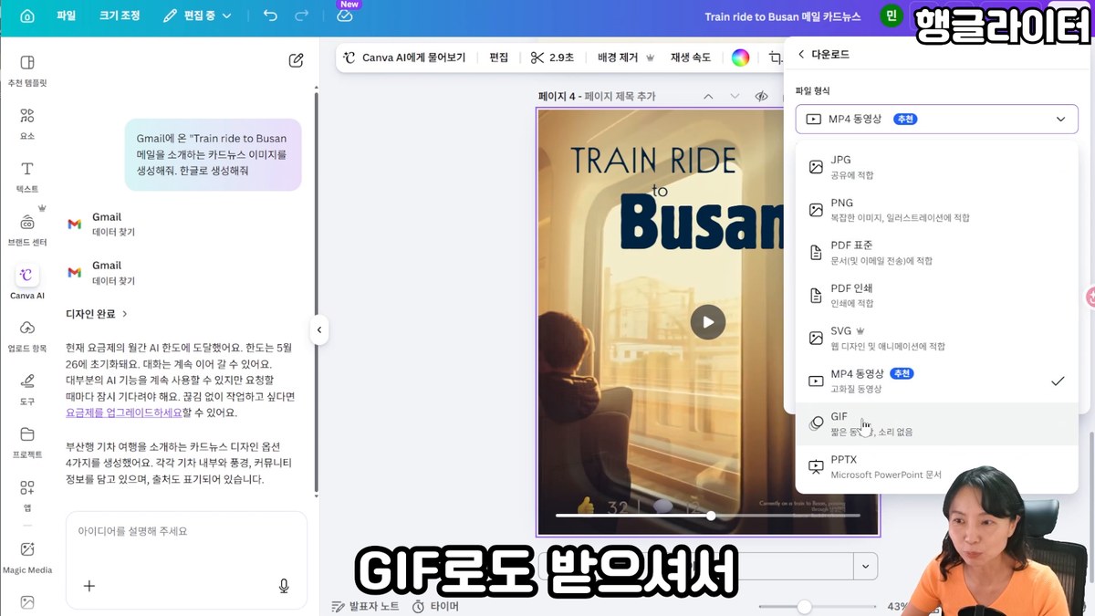The height and width of the screenshot is (616, 1095).
Task: Start a new Canva AI chat
Action: click(296, 60)
